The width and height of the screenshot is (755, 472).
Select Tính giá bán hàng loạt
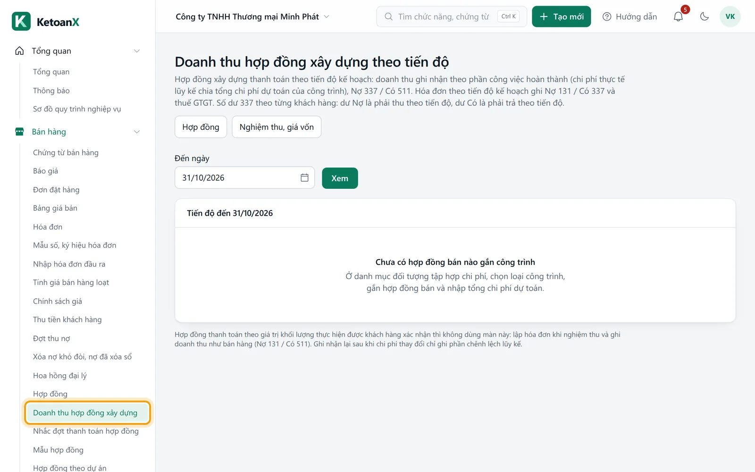pos(71,283)
